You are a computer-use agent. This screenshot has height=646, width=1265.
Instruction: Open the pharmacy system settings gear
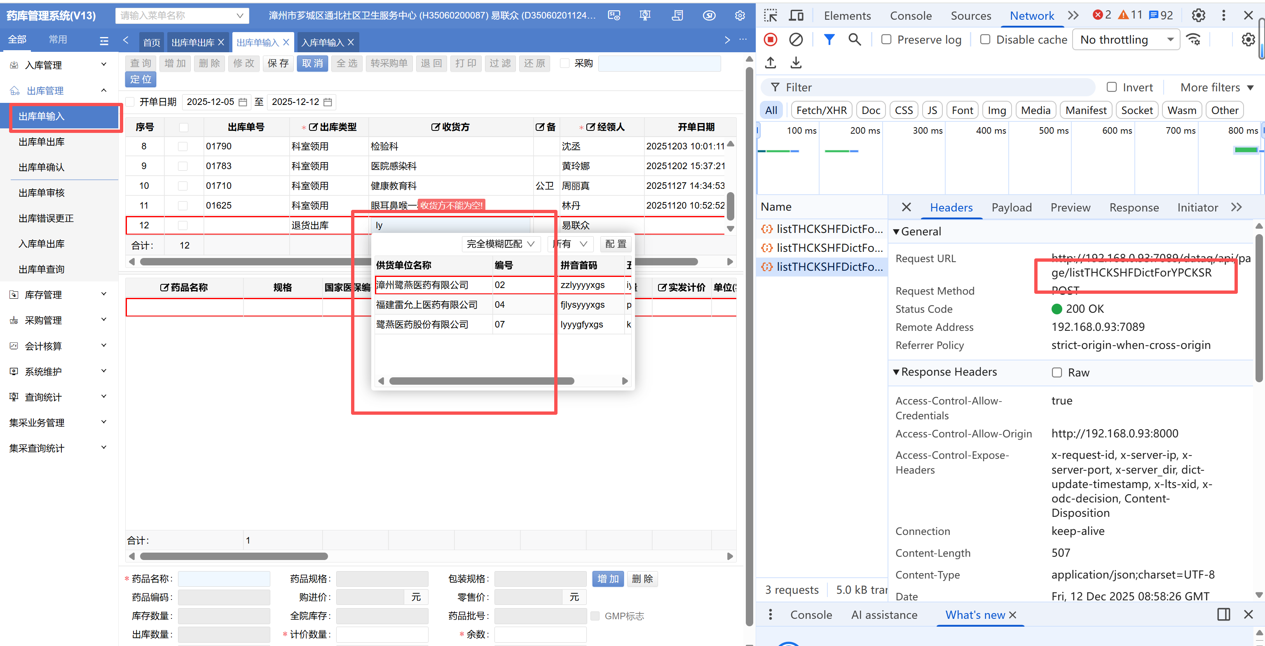pyautogui.click(x=740, y=15)
